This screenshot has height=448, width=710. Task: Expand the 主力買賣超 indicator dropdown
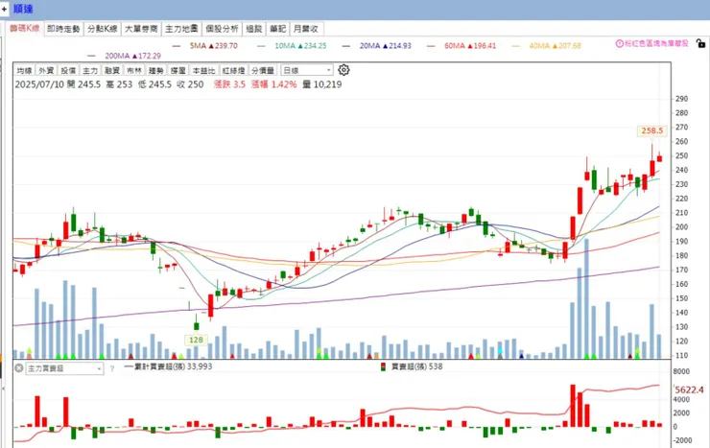coord(64,368)
